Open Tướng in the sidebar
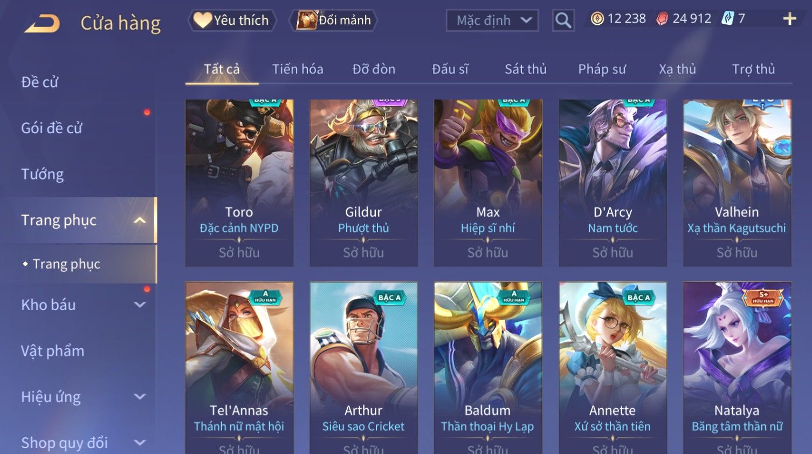This screenshot has height=454, width=812. click(x=43, y=174)
